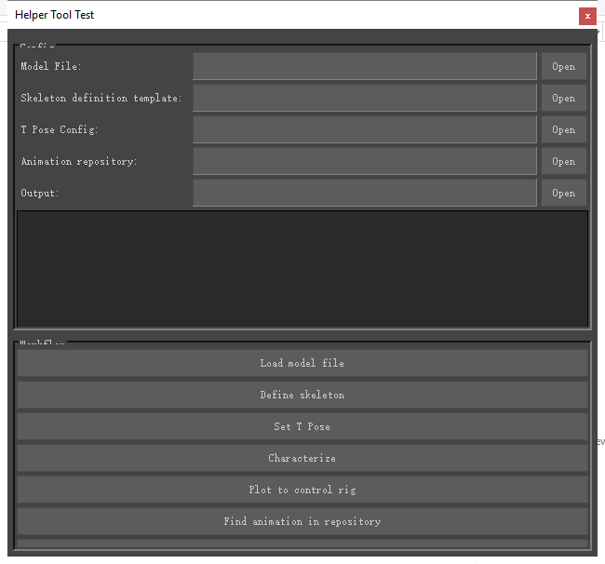Viewport: 605px width, 564px height.
Task: Click the Set T Pose button
Action: coord(302,427)
